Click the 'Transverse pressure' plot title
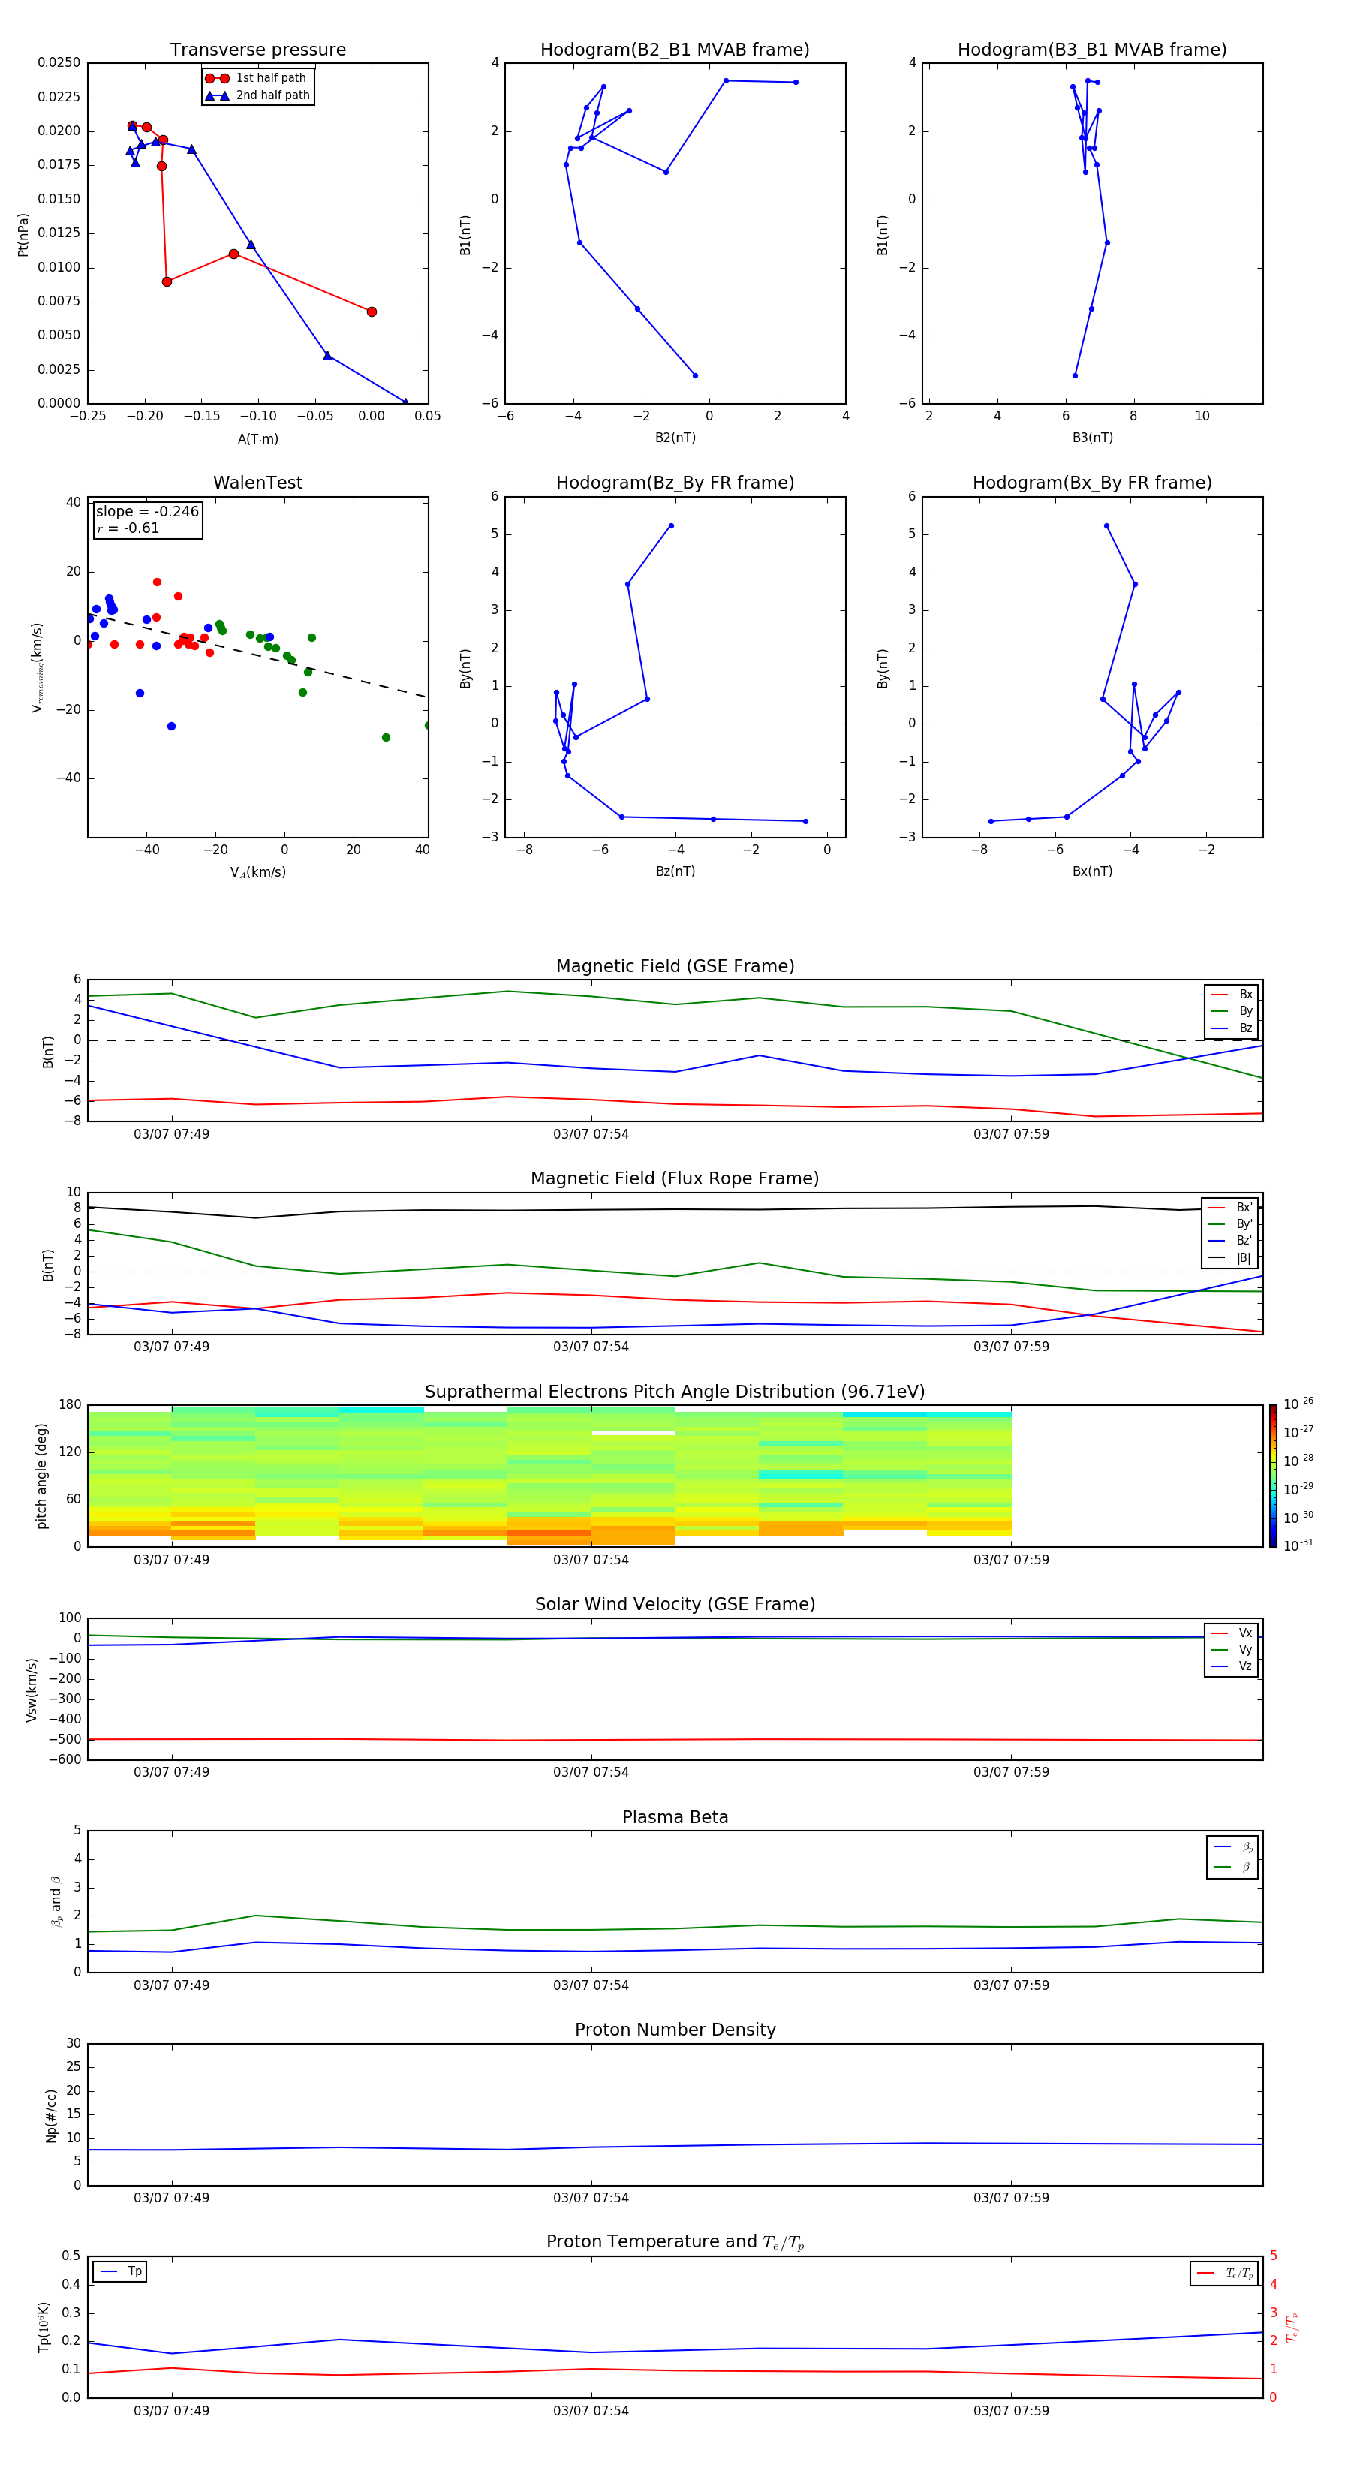This screenshot has height=2477, width=1351. click(257, 50)
